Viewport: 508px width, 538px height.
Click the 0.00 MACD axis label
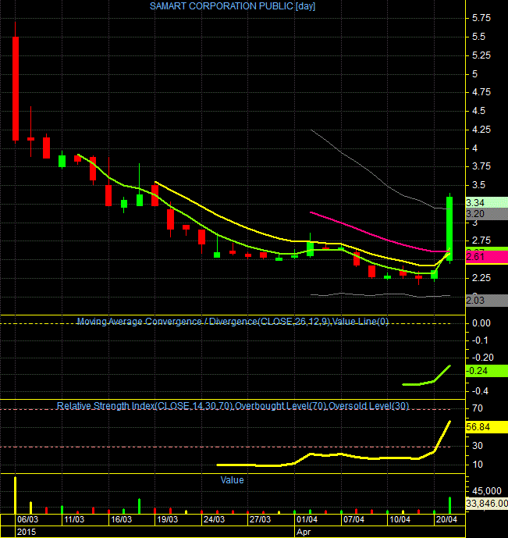[x=481, y=323]
